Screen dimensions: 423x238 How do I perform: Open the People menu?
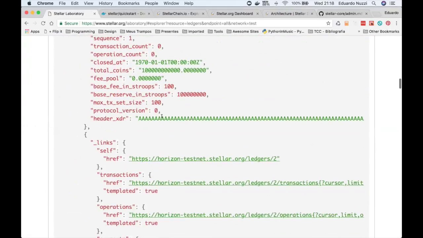click(151, 3)
